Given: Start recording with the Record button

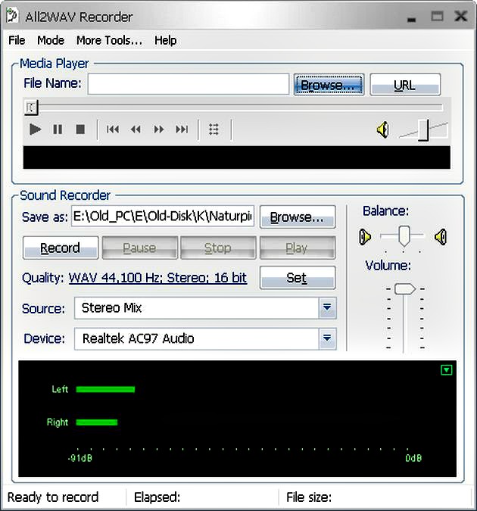Looking at the screenshot, I should tap(61, 248).
